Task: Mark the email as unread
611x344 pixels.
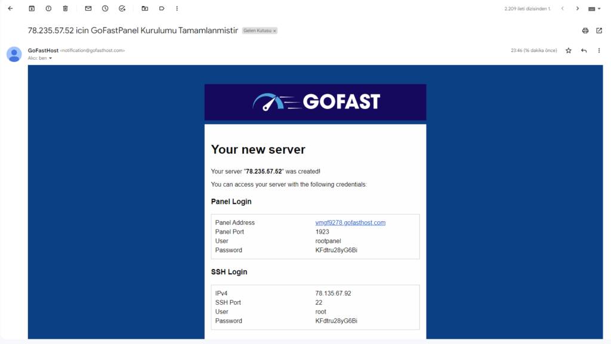Action: click(88, 9)
